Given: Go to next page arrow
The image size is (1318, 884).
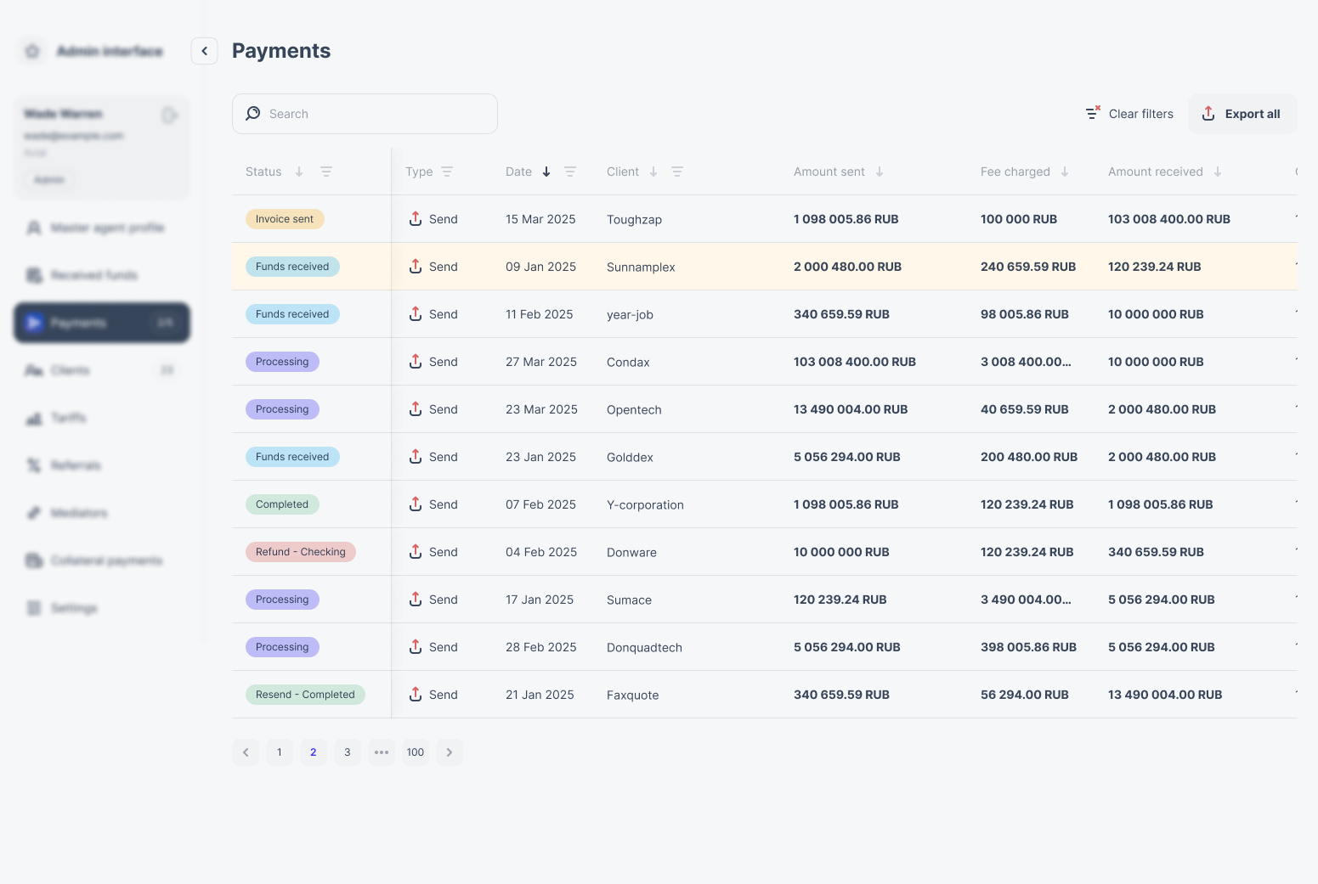Looking at the screenshot, I should click(450, 752).
